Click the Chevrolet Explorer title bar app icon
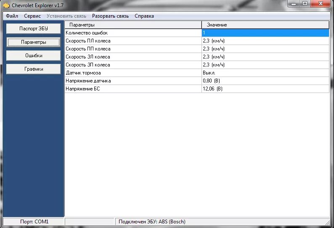 [6, 5]
